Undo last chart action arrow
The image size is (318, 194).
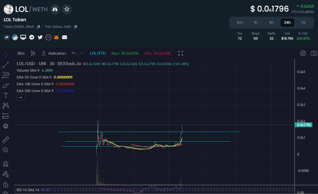(74, 53)
